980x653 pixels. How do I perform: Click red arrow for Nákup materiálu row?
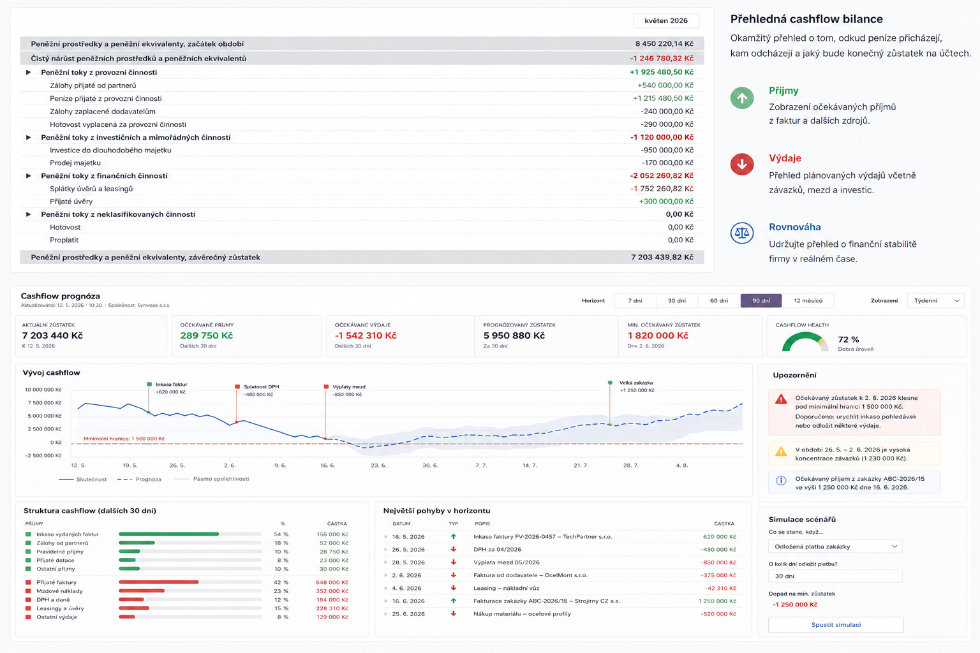(x=454, y=614)
